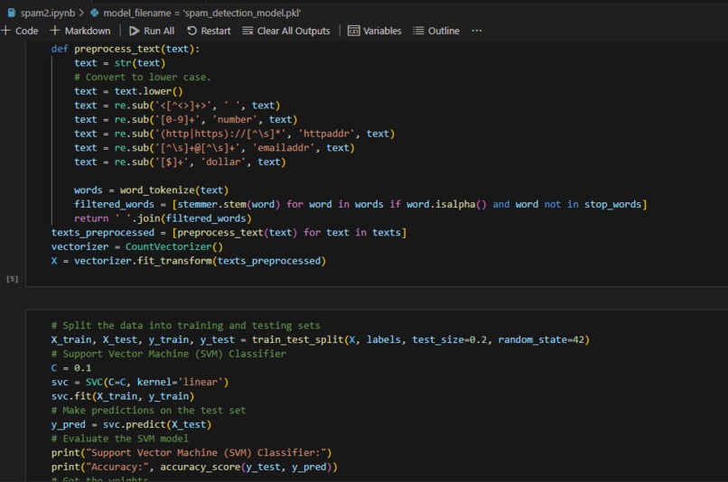Click the 'emailaddr' string in code
The height and width of the screenshot is (482, 728).
283,147
